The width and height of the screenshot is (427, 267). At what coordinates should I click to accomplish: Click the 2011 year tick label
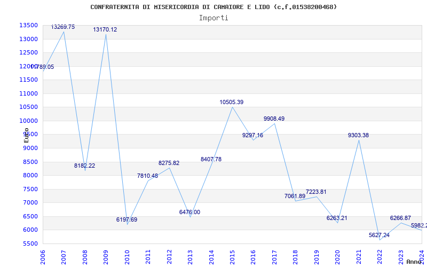pyautogui.click(x=148, y=257)
